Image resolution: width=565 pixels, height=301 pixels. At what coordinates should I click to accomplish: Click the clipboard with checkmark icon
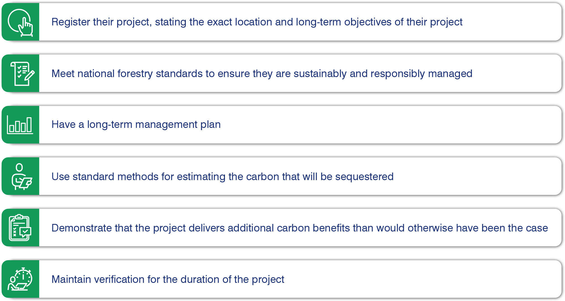pos(20,228)
